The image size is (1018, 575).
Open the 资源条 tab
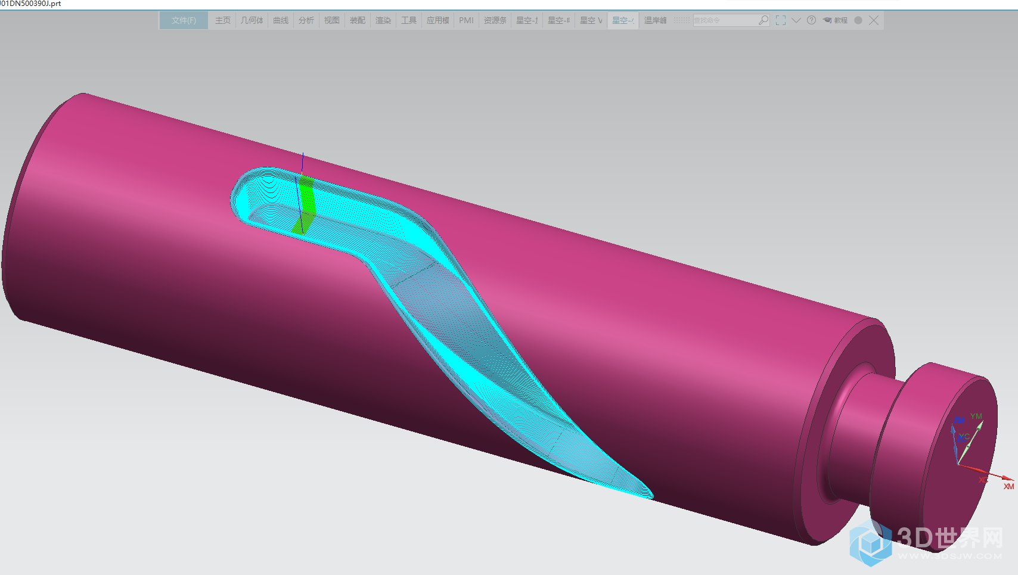pyautogui.click(x=495, y=20)
